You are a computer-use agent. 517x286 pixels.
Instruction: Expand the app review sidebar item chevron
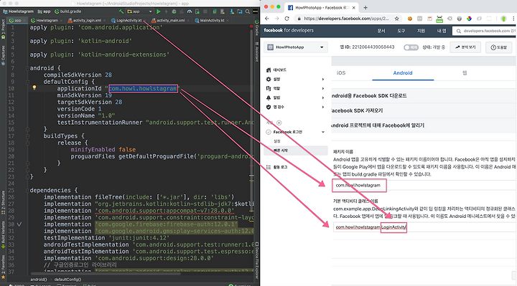(323, 107)
